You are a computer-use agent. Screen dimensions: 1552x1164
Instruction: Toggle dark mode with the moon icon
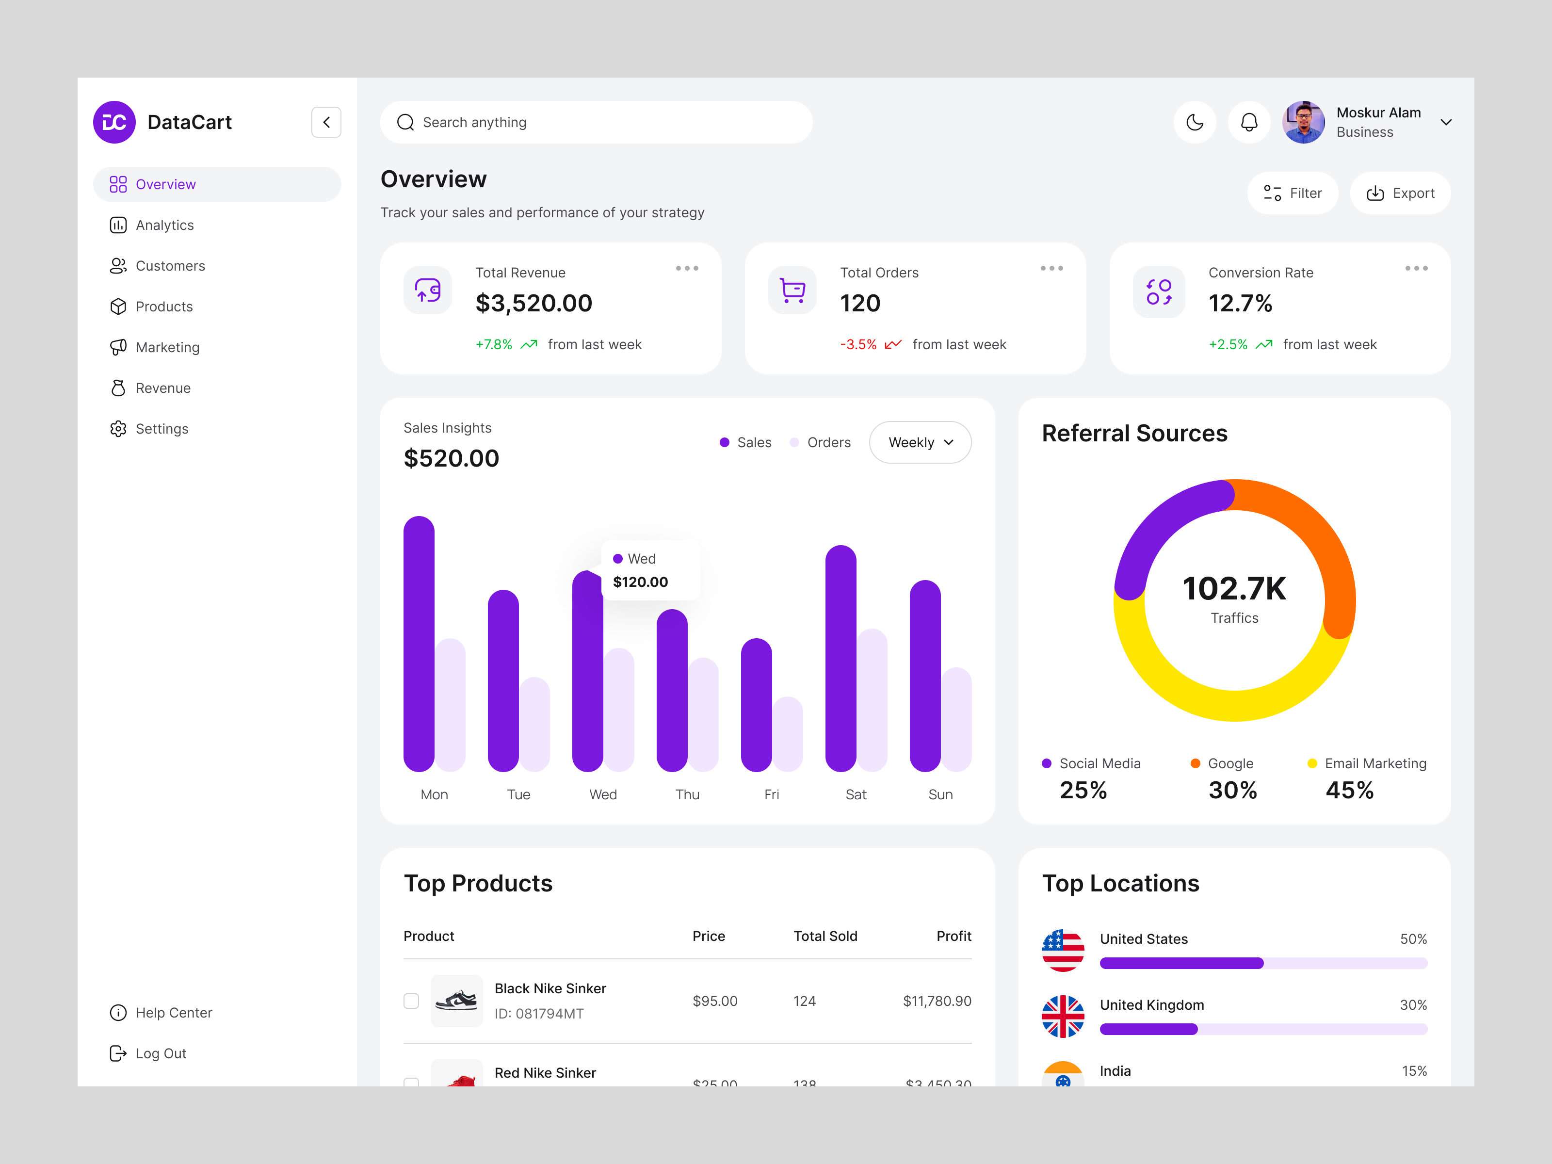click(1195, 121)
